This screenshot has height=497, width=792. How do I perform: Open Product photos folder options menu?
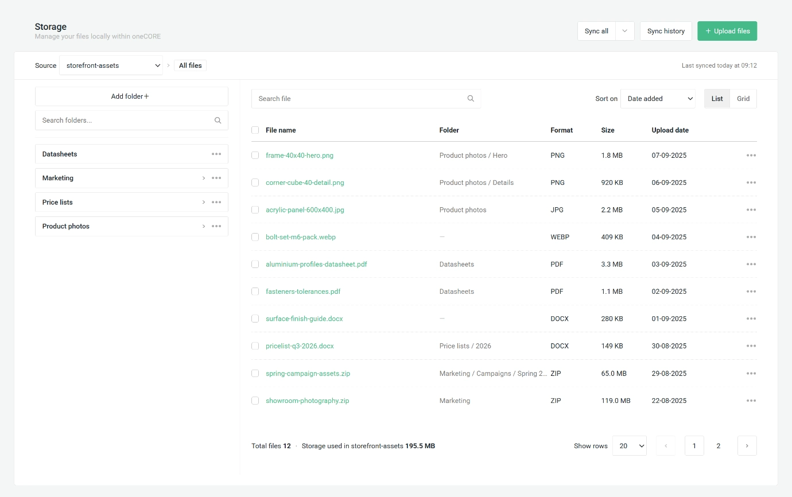point(216,226)
